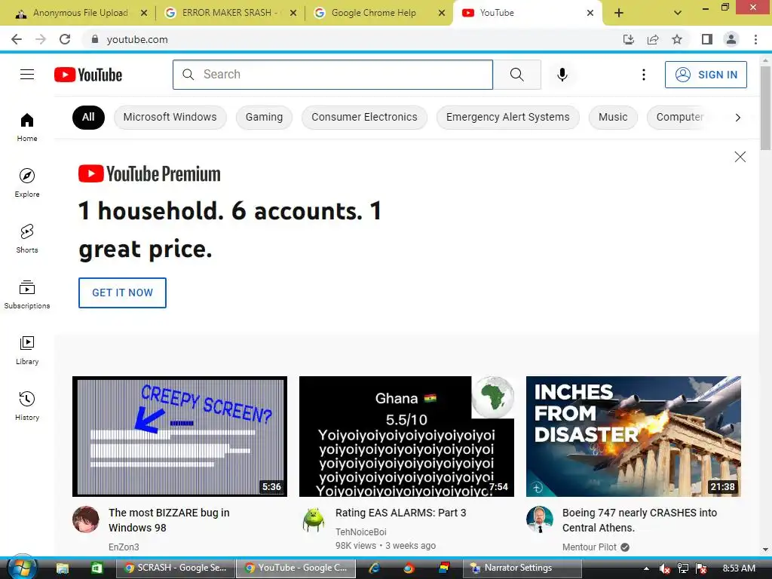Image resolution: width=772 pixels, height=579 pixels.
Task: Select the All category chip
Action: tap(89, 117)
